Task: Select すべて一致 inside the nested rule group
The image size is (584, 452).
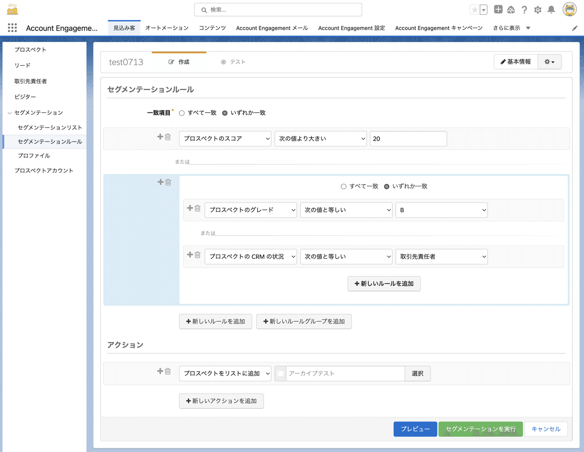Action: tap(344, 186)
